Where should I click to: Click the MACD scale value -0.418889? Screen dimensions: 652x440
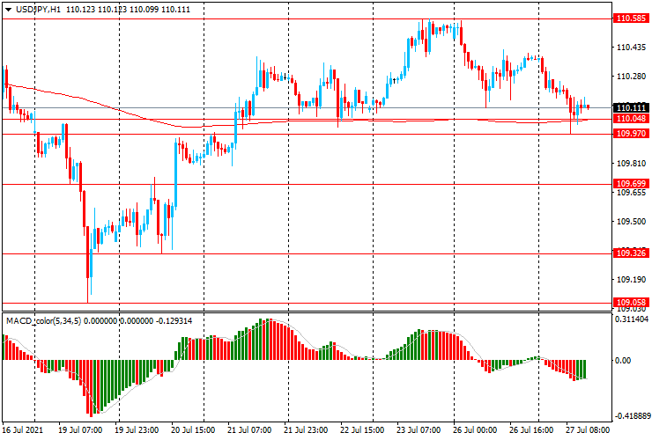(631, 416)
